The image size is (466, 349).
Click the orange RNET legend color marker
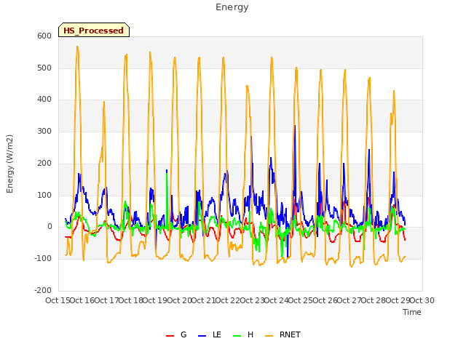click(x=269, y=336)
